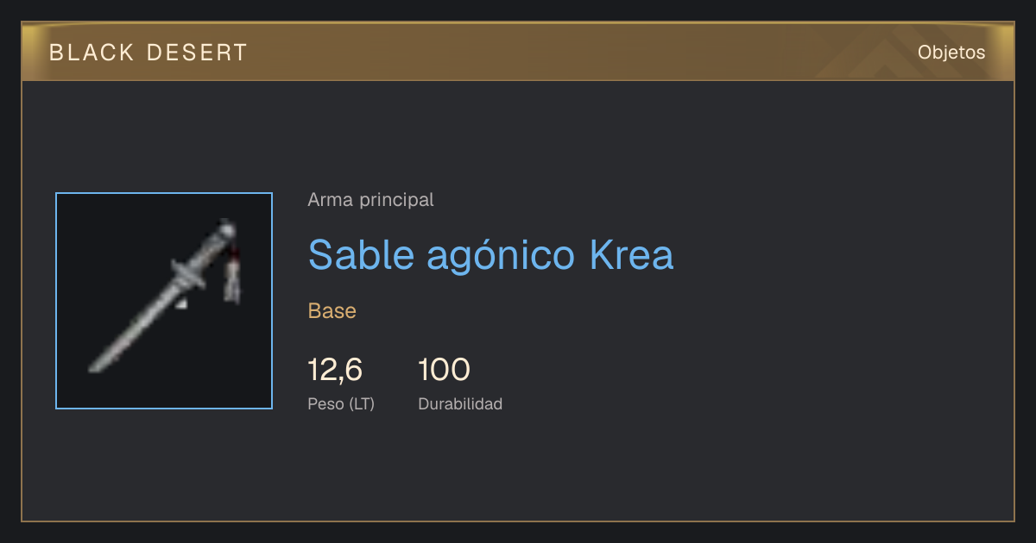Select the Peso (LT) label
1036x543 pixels.
[x=341, y=403]
